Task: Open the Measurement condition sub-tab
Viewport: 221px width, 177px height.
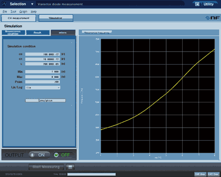Action: (x=13, y=32)
